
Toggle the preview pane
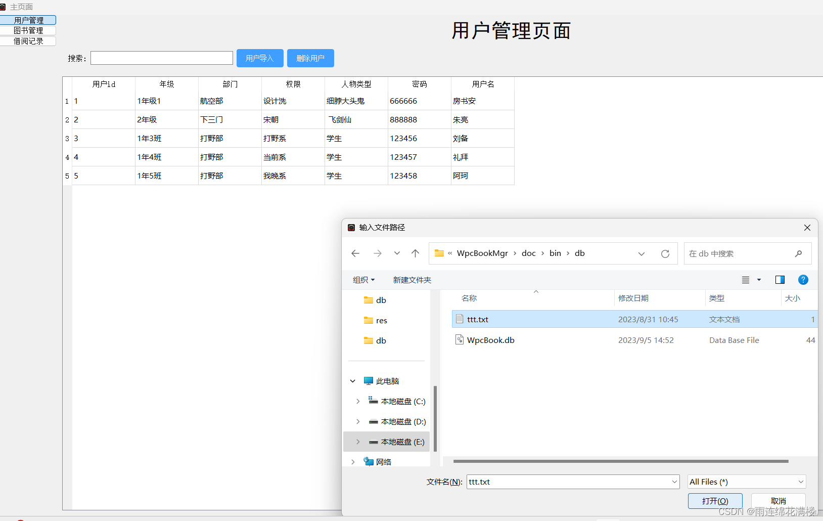(780, 280)
